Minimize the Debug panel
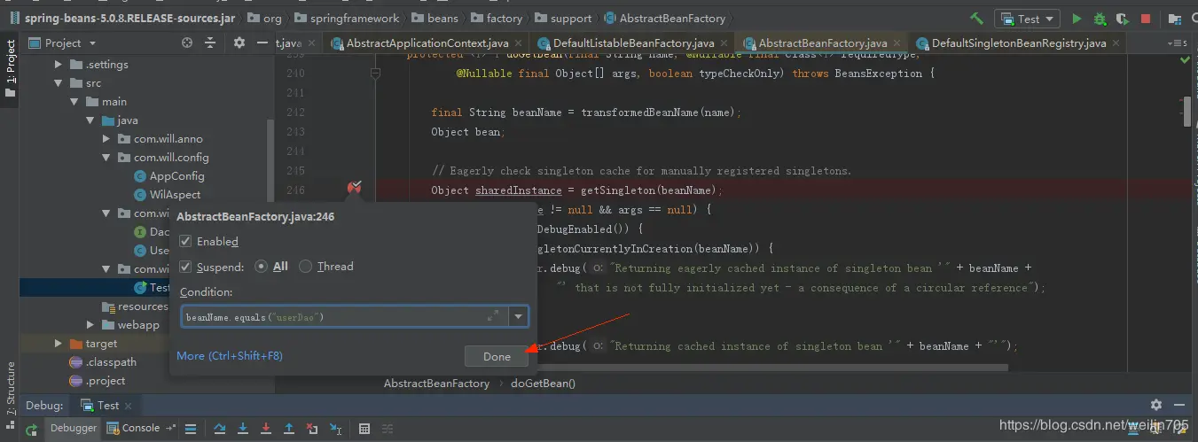 (x=1181, y=405)
